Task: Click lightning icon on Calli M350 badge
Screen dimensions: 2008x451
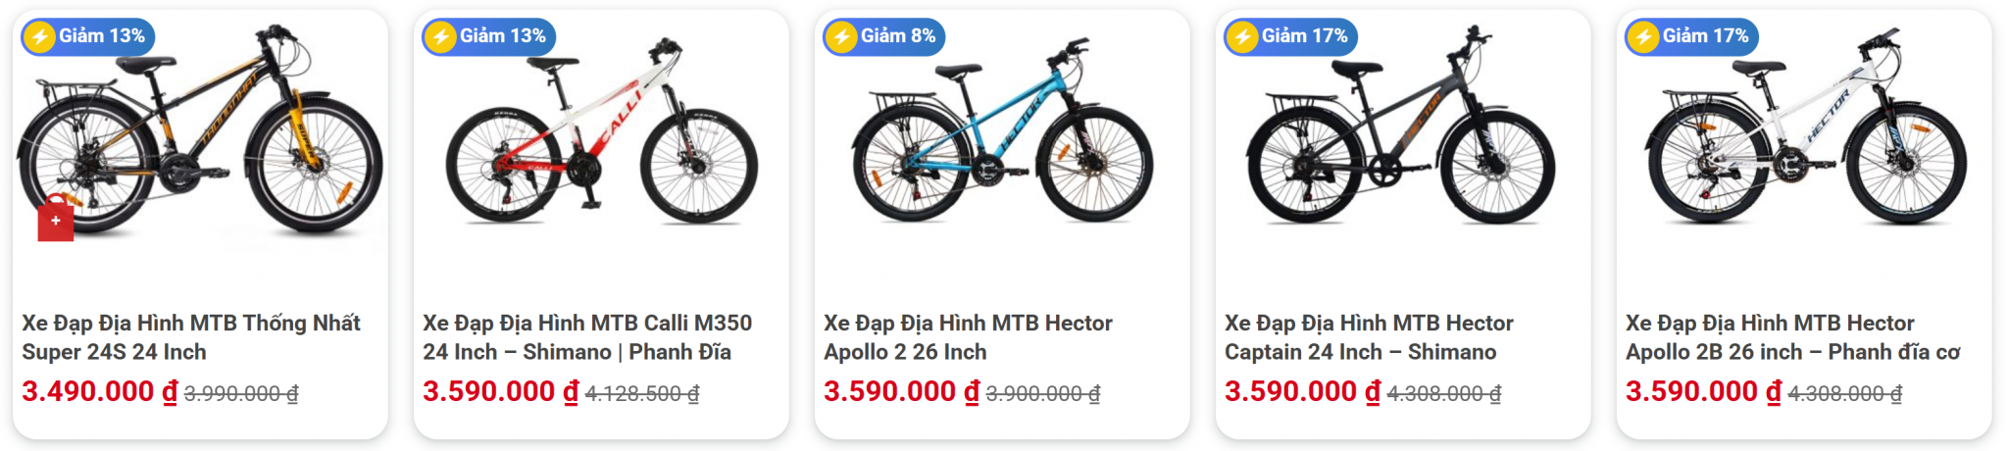Action: (440, 37)
